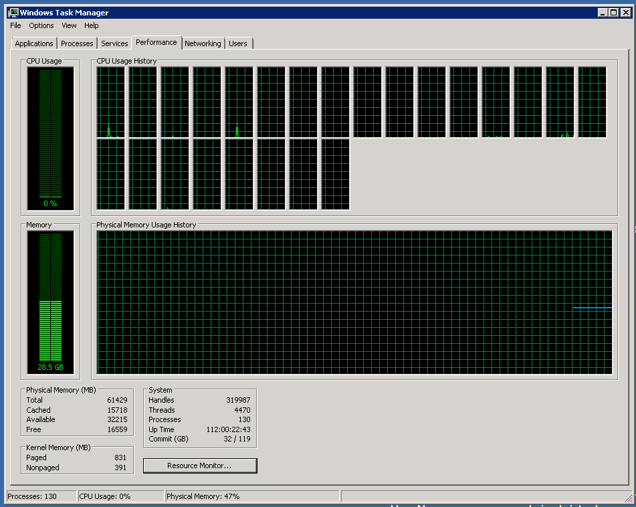The image size is (636, 507).
Task: Select the Services tab
Action: [x=114, y=43]
